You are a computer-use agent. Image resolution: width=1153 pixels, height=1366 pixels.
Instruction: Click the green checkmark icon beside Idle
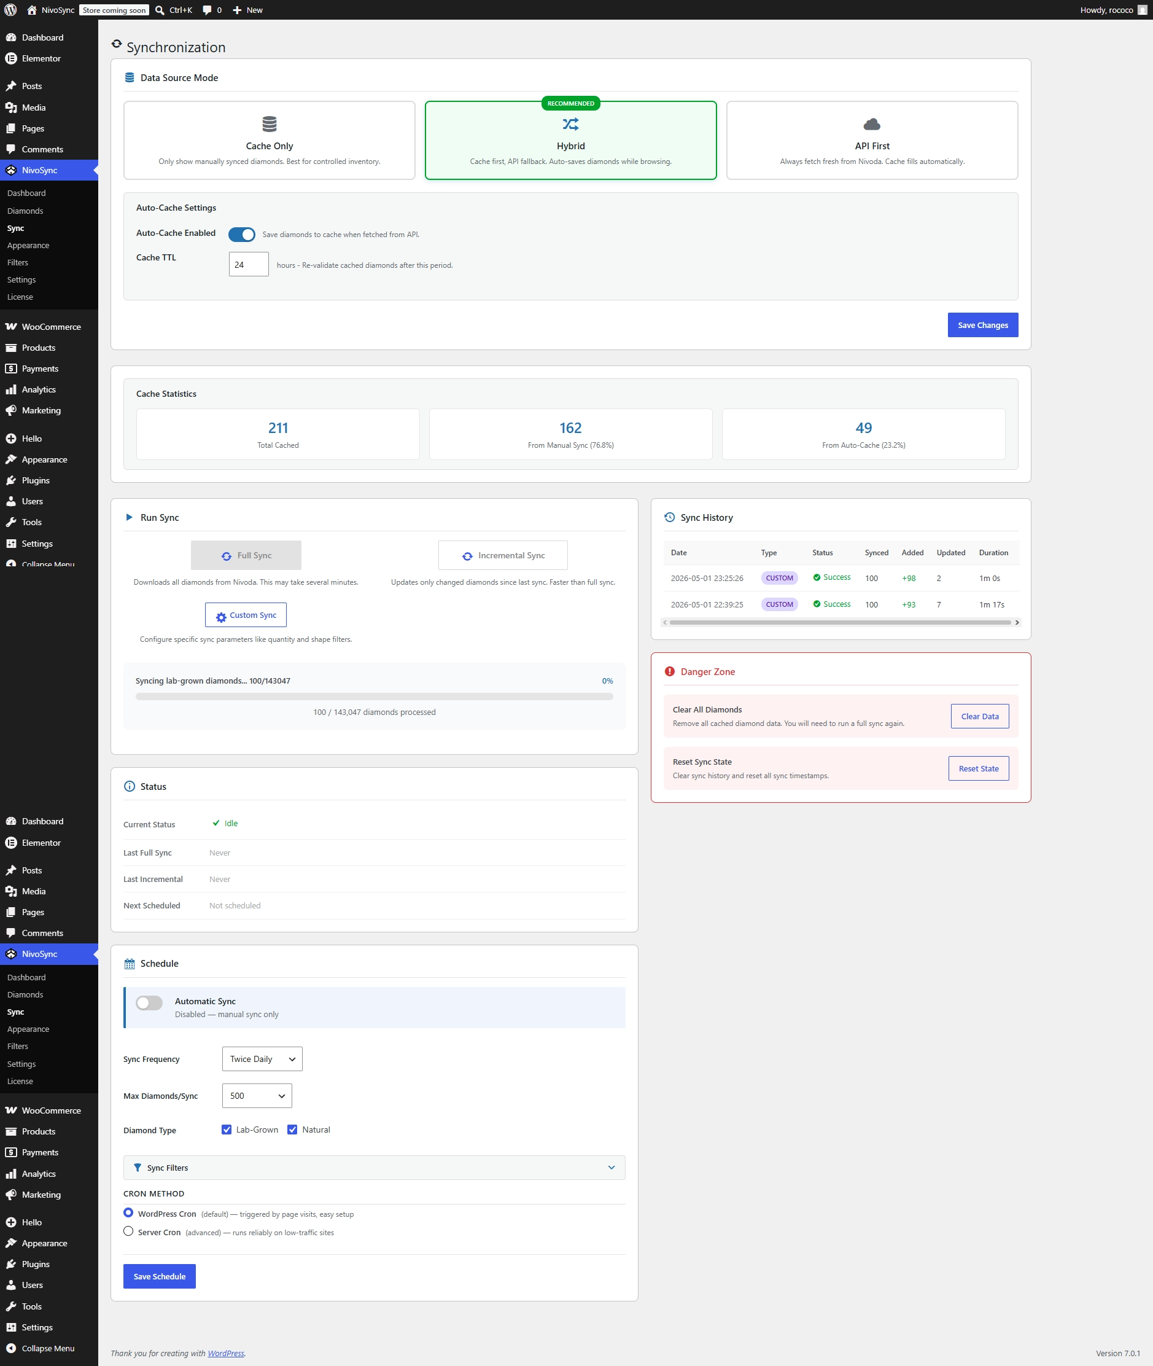click(216, 822)
